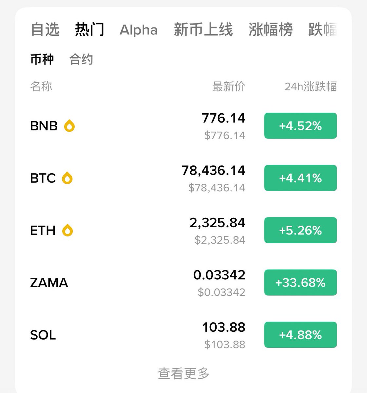Tap the flame icon beside ETH

coord(68,231)
